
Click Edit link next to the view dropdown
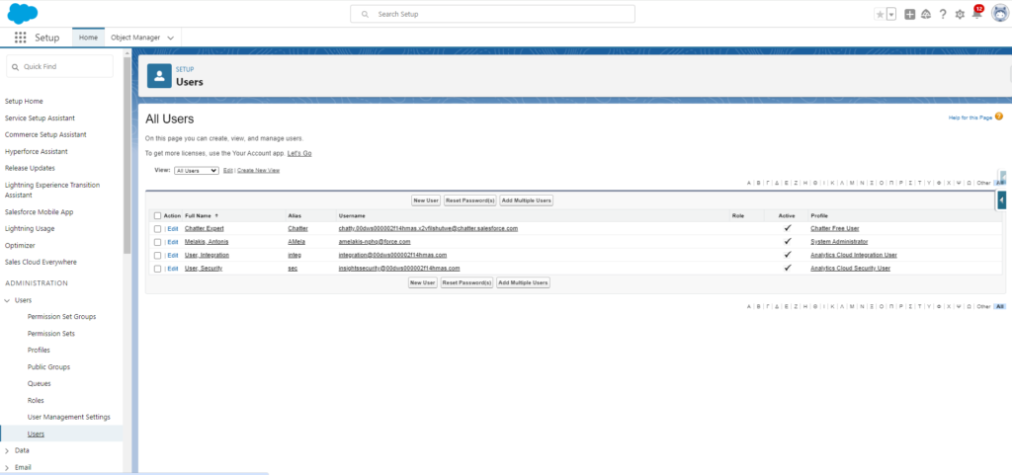click(228, 170)
